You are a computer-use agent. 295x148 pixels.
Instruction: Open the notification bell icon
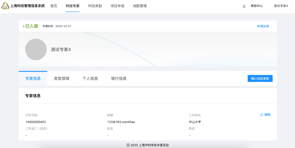(244, 6)
